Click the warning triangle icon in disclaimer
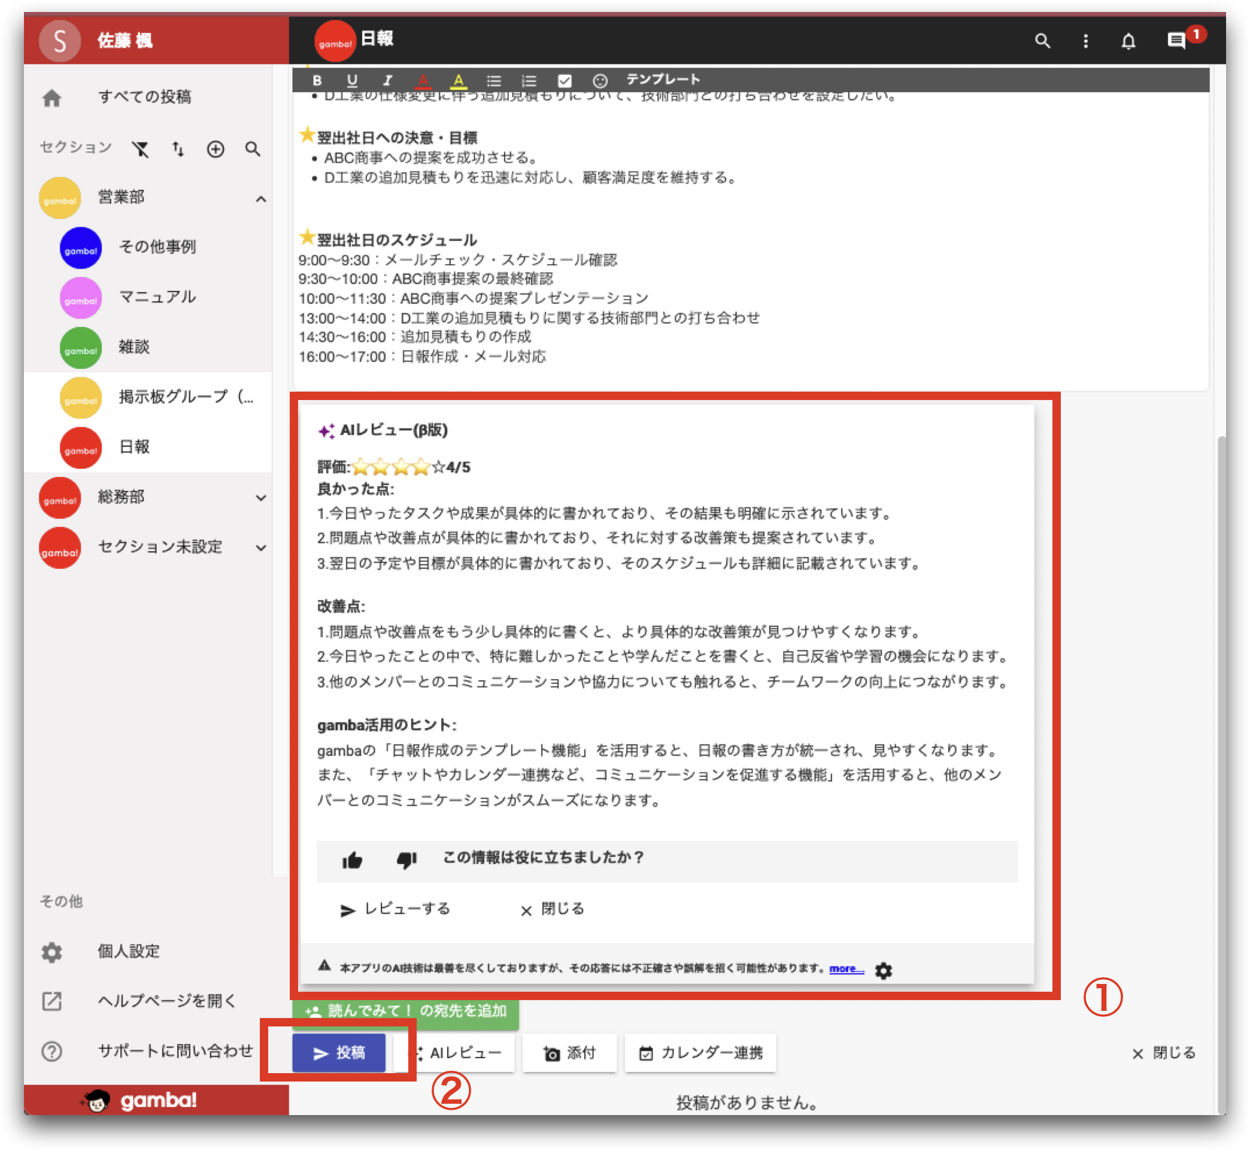The width and height of the screenshot is (1250, 1151). coord(324,967)
